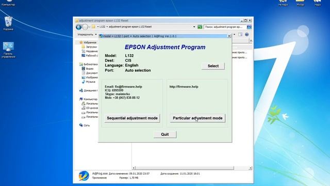Open Рабочий стол in the navigation pane
330x186 pixels.
pyautogui.click(x=90, y=56)
